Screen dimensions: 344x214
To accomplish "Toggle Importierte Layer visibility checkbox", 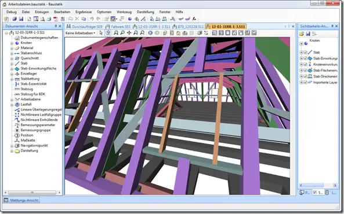I will pyautogui.click(x=305, y=82).
